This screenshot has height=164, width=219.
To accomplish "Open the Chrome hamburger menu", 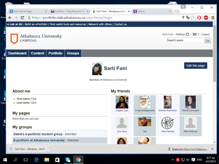I will click(213, 17).
